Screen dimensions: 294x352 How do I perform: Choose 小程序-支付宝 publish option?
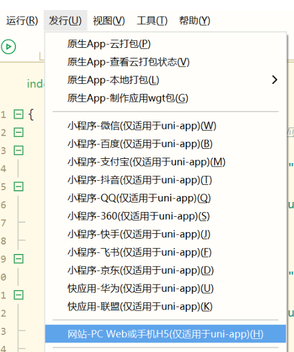(x=166, y=162)
